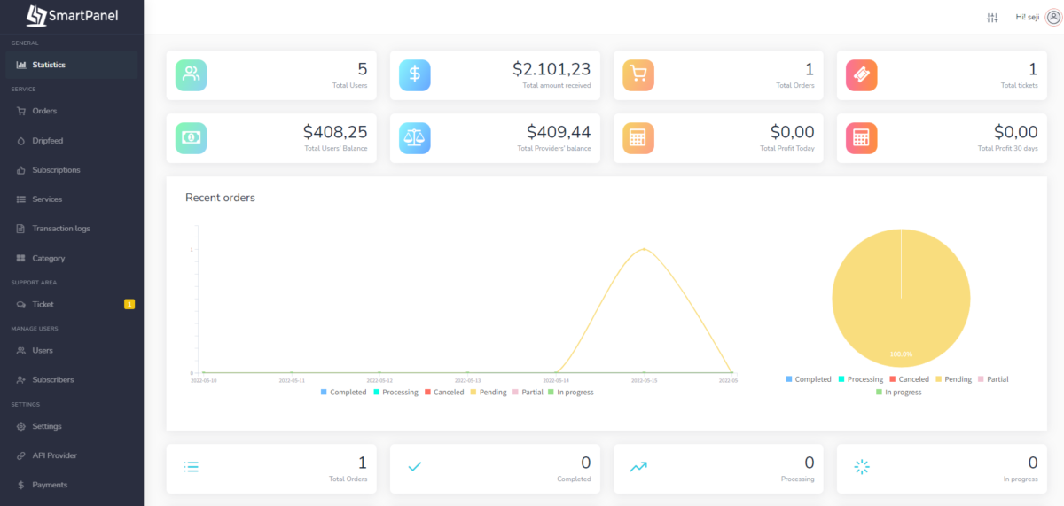Click the SmartPanel logo
Screen dimensions: 1064x506
click(71, 15)
